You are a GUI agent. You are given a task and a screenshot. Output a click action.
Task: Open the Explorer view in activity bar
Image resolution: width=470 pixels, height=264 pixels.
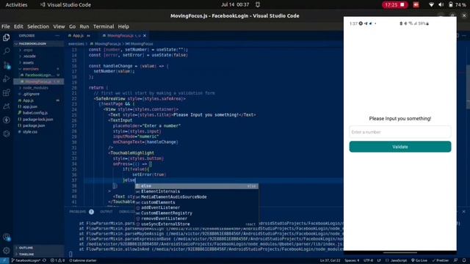click(x=7, y=37)
